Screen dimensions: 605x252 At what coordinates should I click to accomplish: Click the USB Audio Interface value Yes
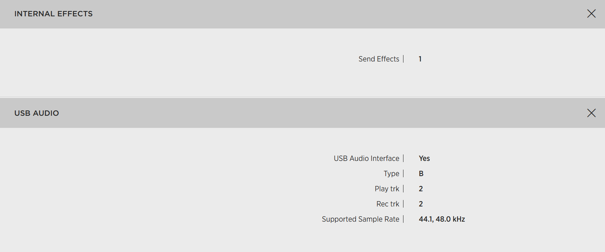click(x=424, y=158)
